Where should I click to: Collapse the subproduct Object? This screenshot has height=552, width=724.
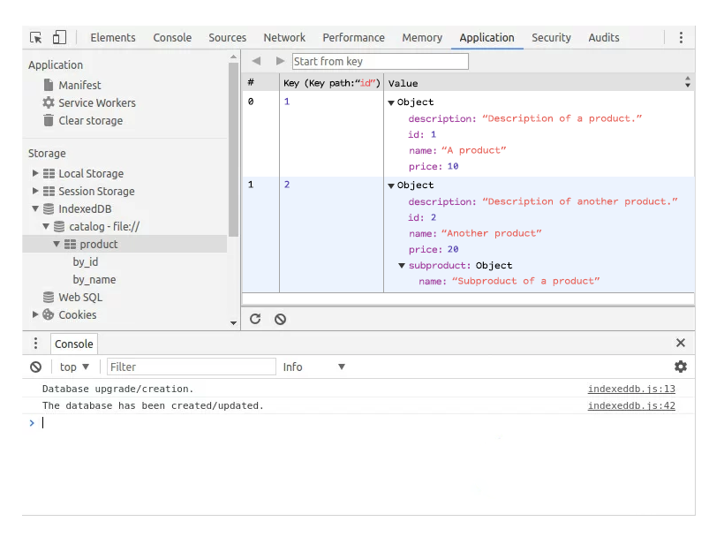click(402, 266)
